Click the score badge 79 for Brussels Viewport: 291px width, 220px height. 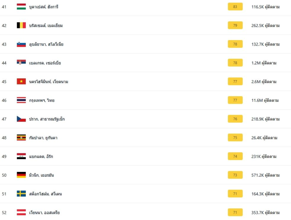(x=235, y=25)
